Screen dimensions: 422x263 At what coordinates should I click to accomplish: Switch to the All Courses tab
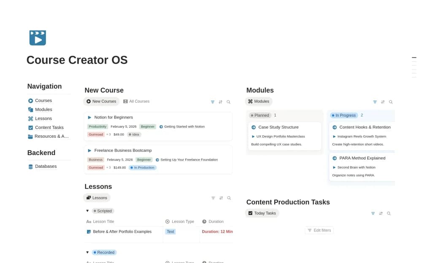136,102
